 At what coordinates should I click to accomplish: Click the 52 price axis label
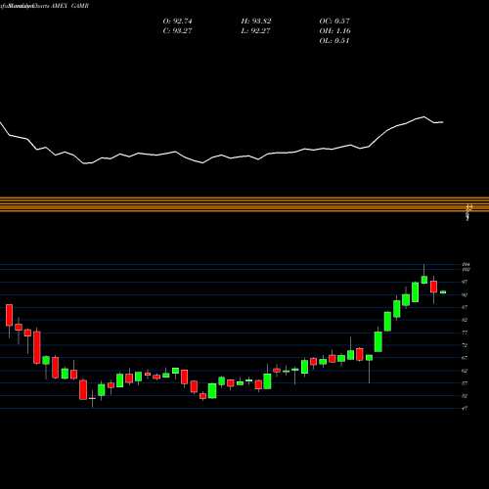[x=465, y=396]
